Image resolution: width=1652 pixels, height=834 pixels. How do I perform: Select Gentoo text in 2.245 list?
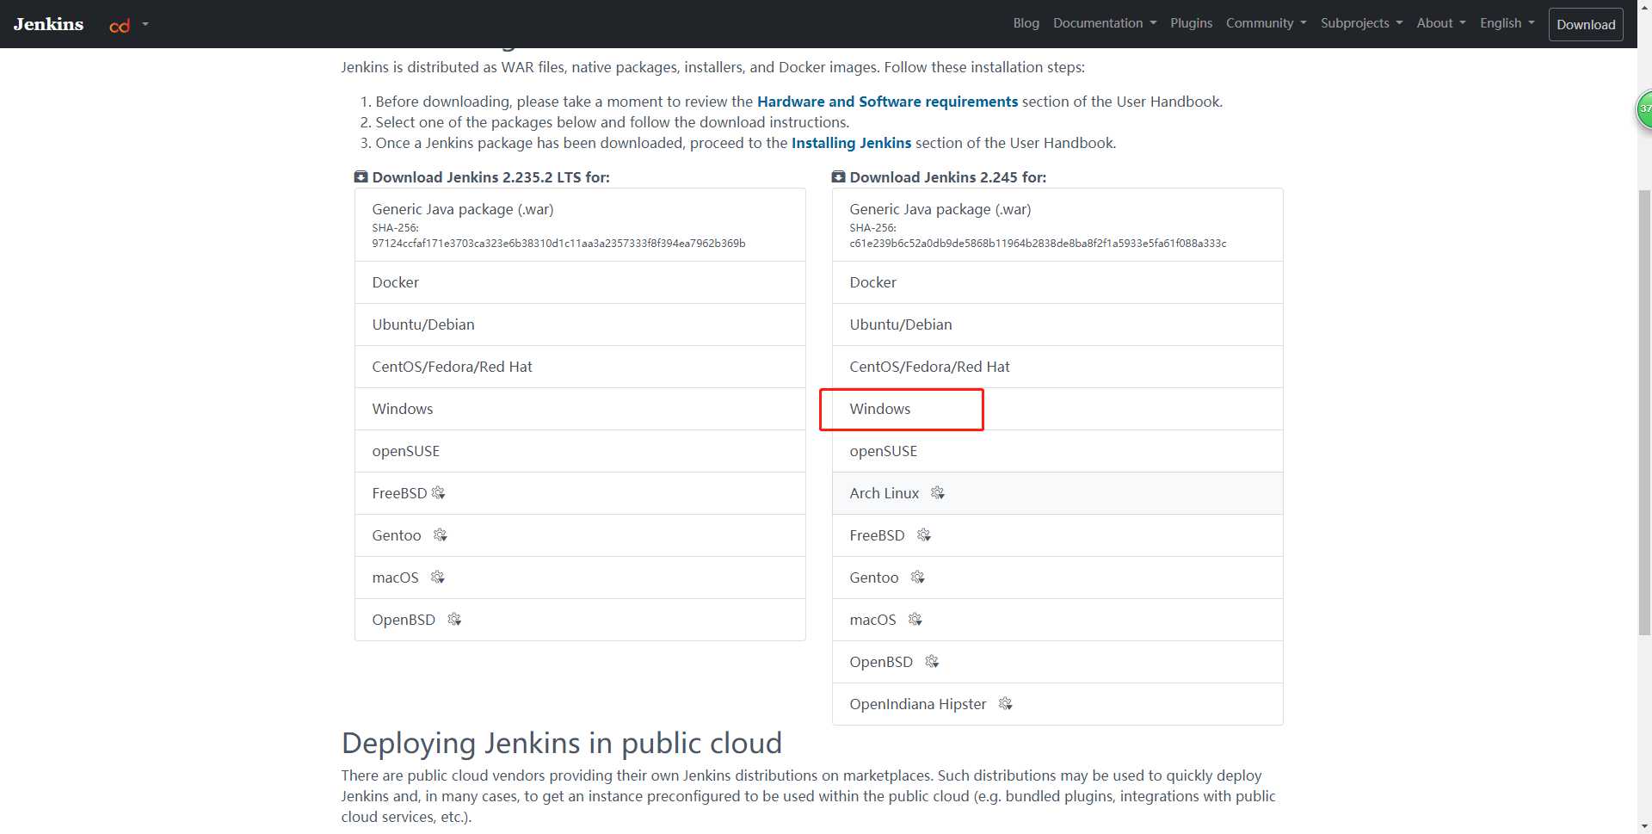click(873, 578)
